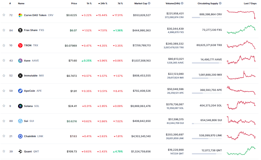Open Frax Share 7-day sparkline chart
The width and height of the screenshot is (261, 160).
click(x=241, y=30)
